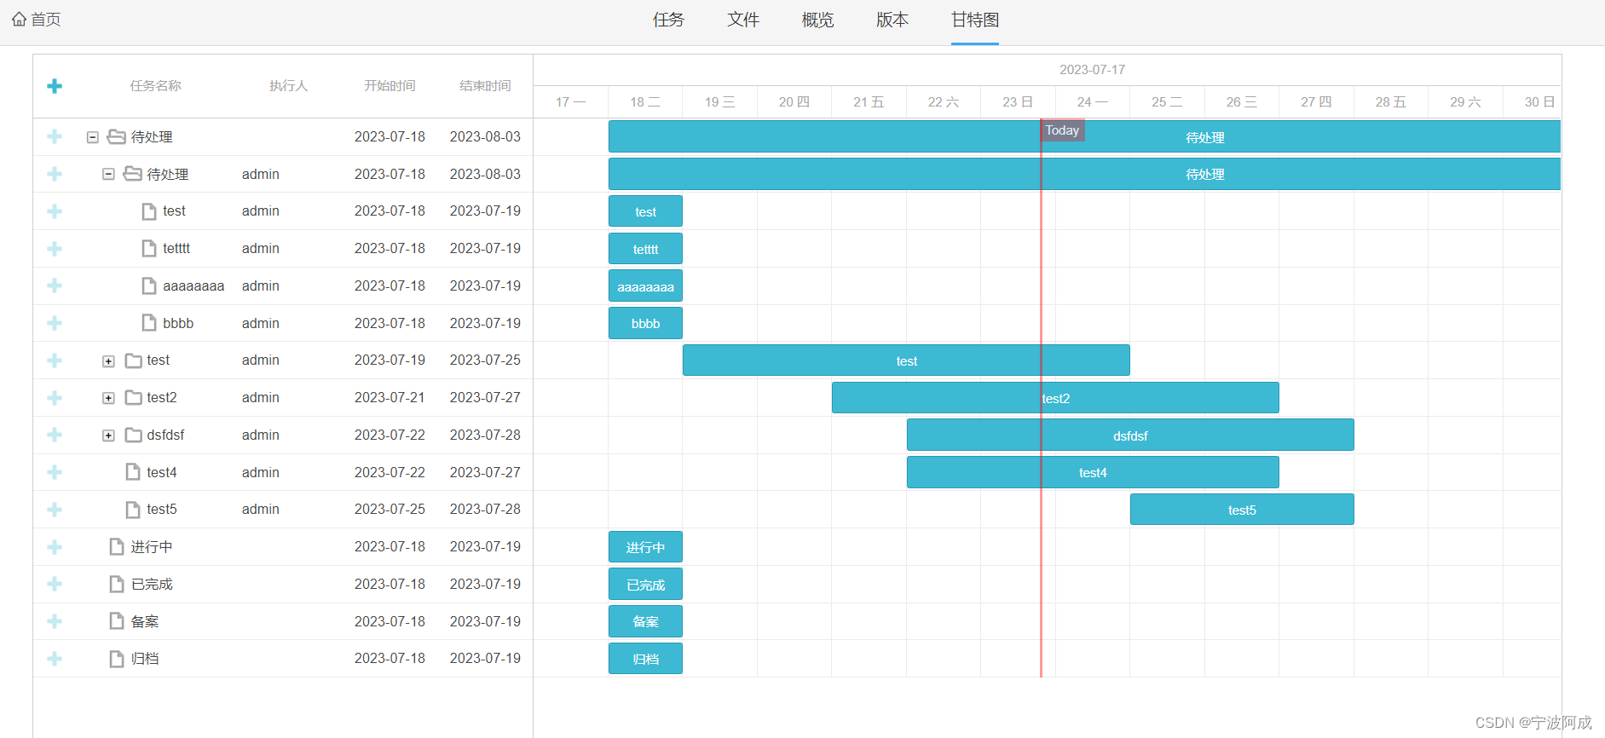Viewport: 1605px width, 738px height.
Task: Click the bbbb Gantt bar
Action: click(x=645, y=323)
